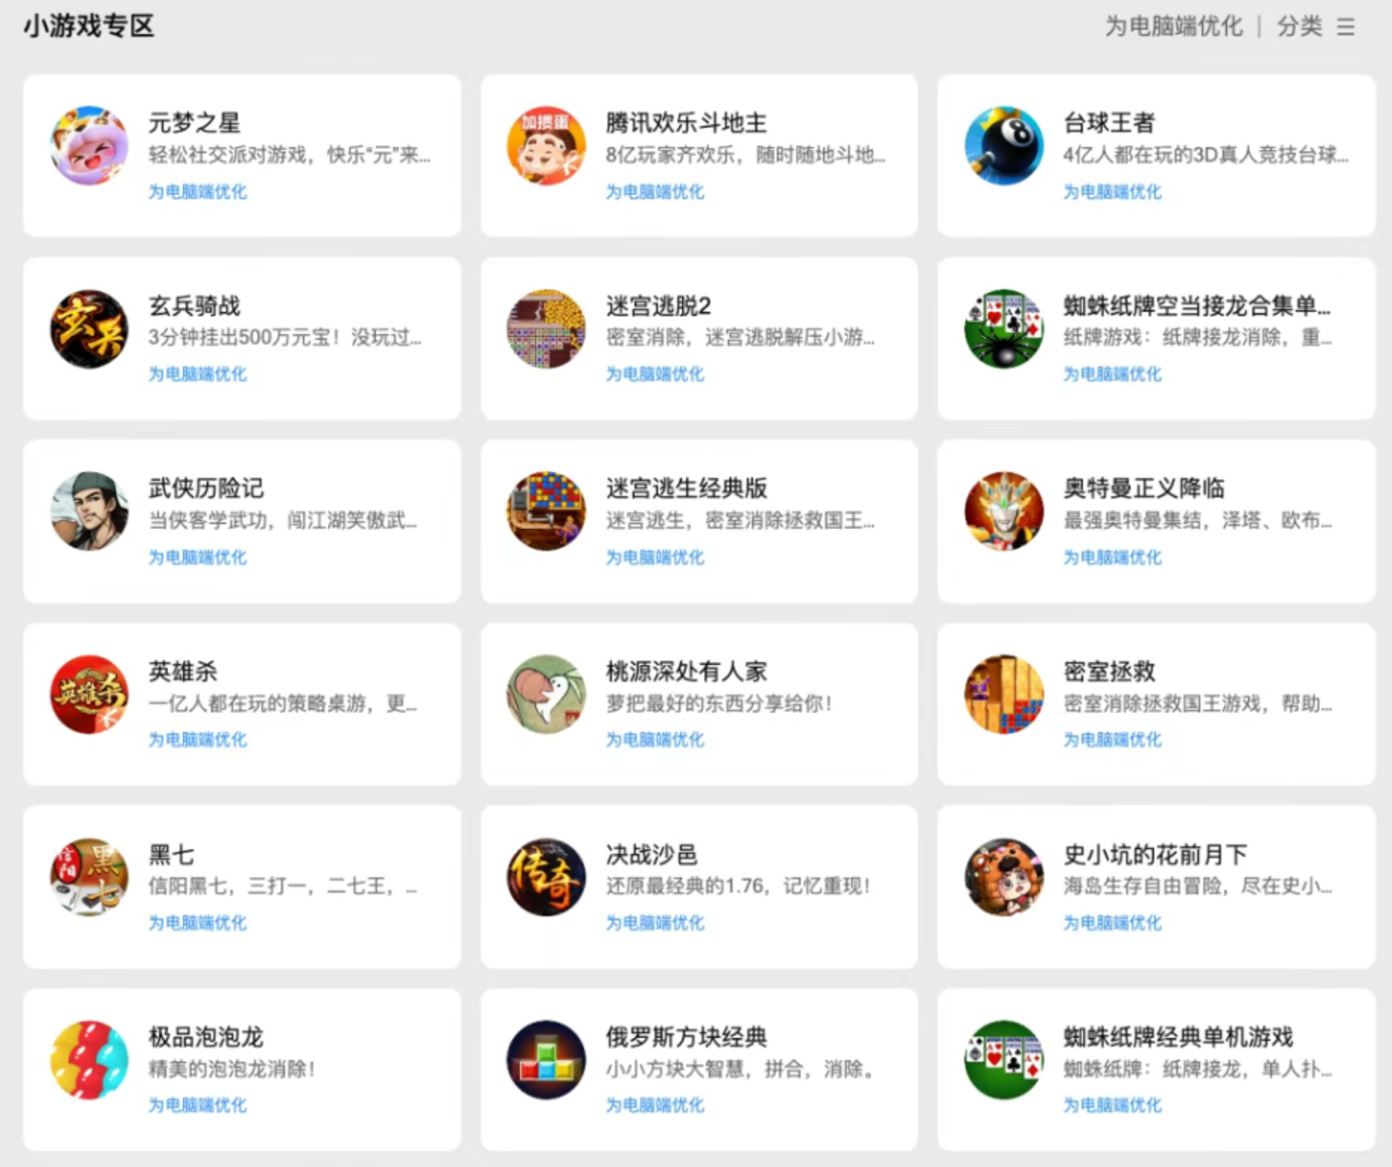This screenshot has width=1392, height=1167.
Task: Select the 俄罗斯方块经典 block icon
Action: [x=546, y=1060]
